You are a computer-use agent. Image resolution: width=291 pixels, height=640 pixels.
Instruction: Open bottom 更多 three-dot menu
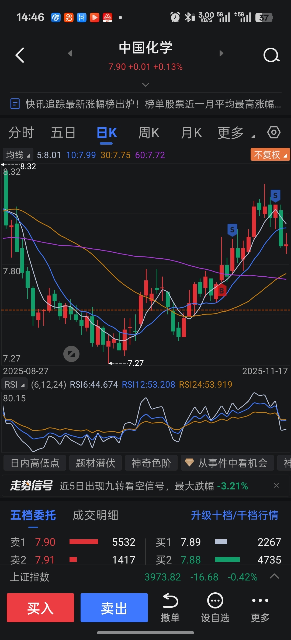pos(260,608)
